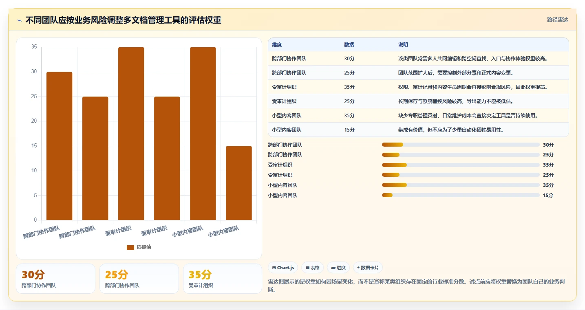Click the 15分 cell in the table
The height and width of the screenshot is (310, 585).
point(349,130)
